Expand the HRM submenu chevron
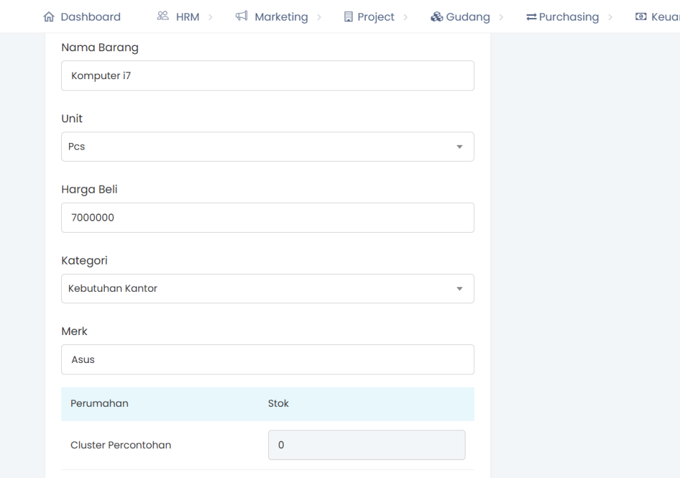This screenshot has height=478, width=680. [211, 17]
